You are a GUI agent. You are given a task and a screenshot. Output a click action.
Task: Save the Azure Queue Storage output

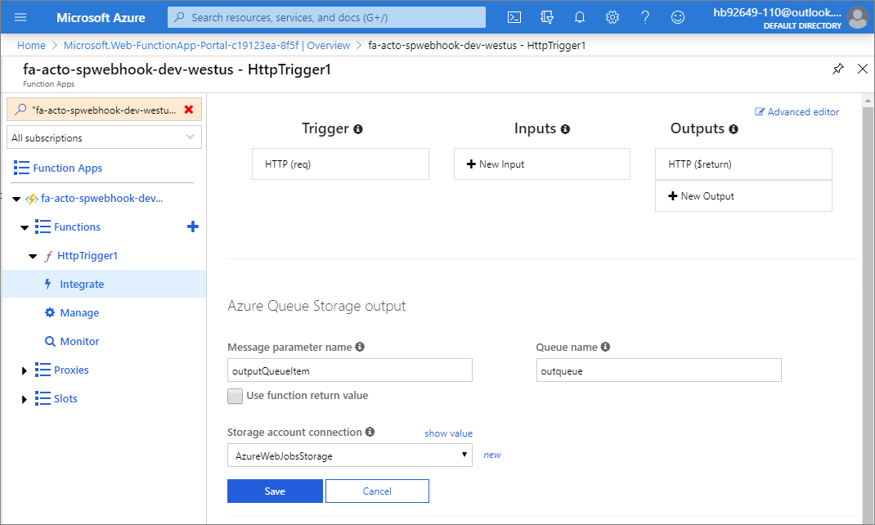(x=275, y=491)
